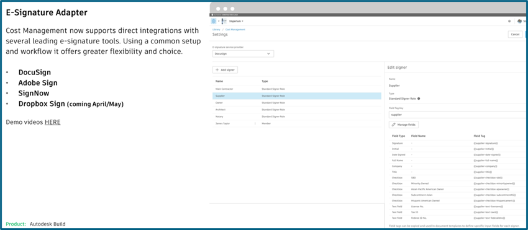Open the Cost Management breadcrumb link
This screenshot has height=230, width=528.
point(235,30)
